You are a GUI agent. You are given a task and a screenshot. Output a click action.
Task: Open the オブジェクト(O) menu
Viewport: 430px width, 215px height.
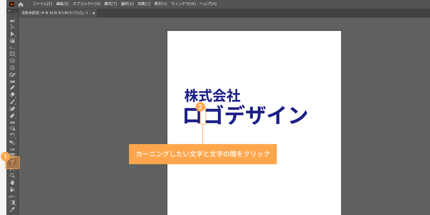click(x=87, y=4)
